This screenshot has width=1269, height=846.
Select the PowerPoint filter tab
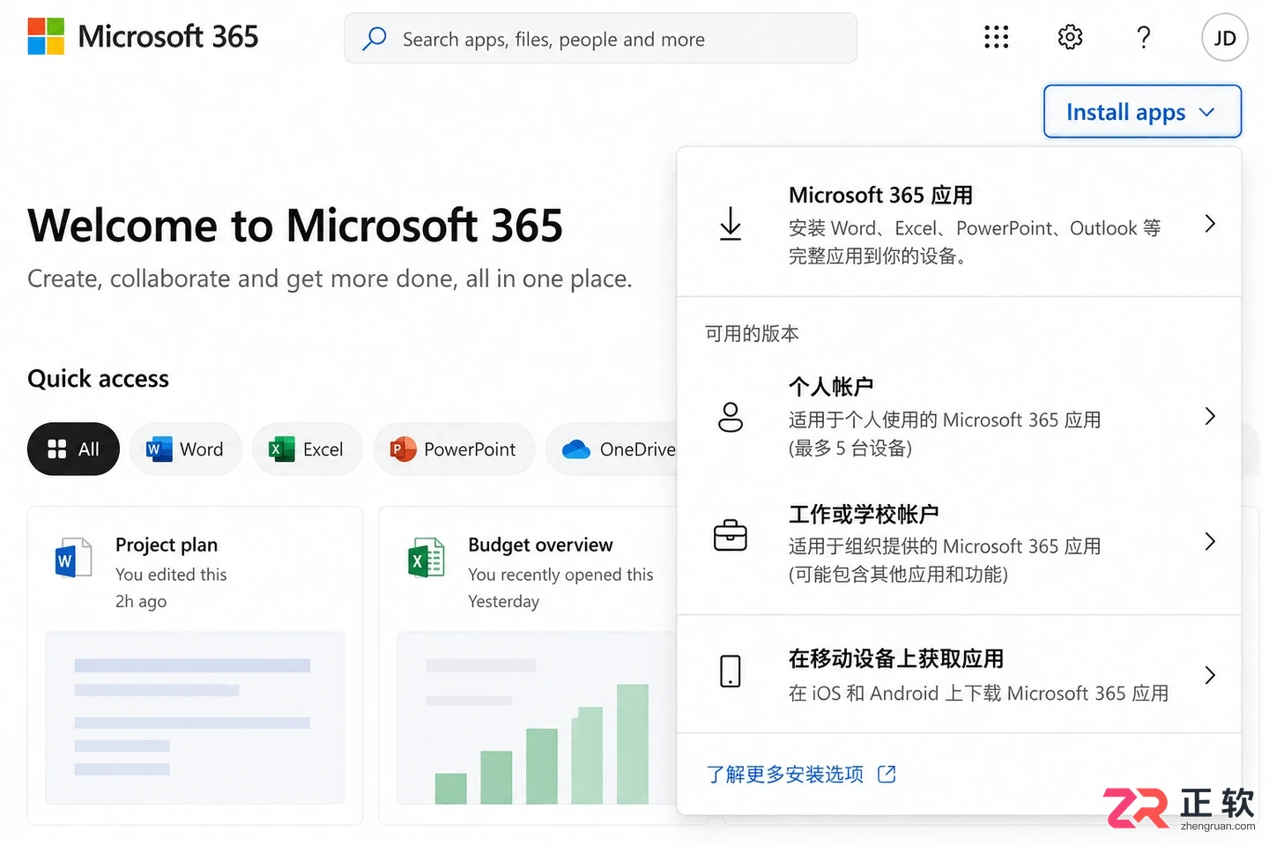454,449
